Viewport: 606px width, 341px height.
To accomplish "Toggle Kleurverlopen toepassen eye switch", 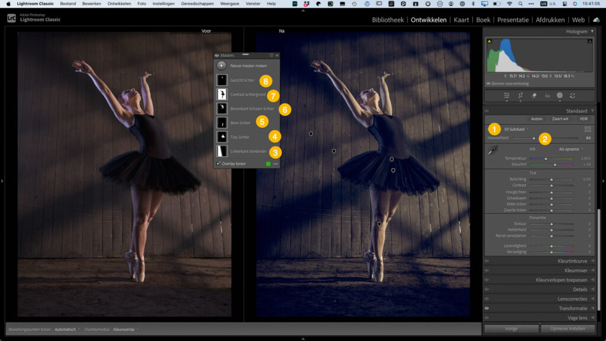I will (x=487, y=280).
